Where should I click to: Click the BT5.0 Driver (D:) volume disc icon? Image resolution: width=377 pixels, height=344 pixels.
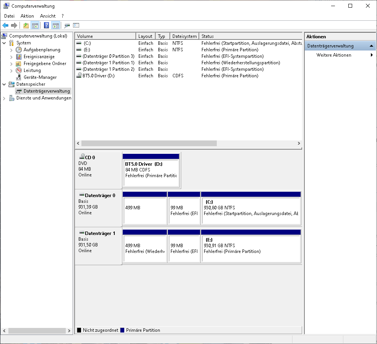[79, 75]
